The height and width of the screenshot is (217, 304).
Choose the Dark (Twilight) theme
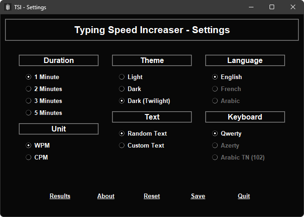click(122, 101)
